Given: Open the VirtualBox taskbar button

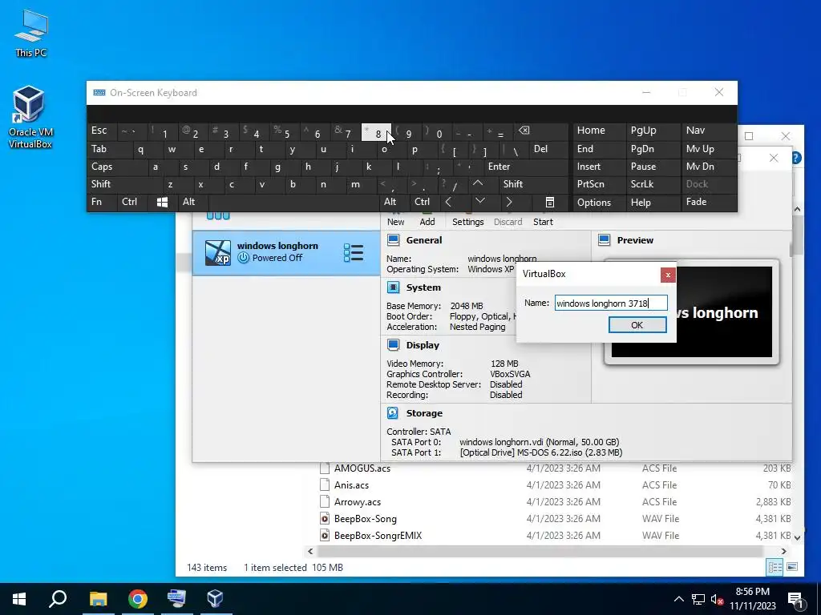Looking at the screenshot, I should tap(215, 599).
